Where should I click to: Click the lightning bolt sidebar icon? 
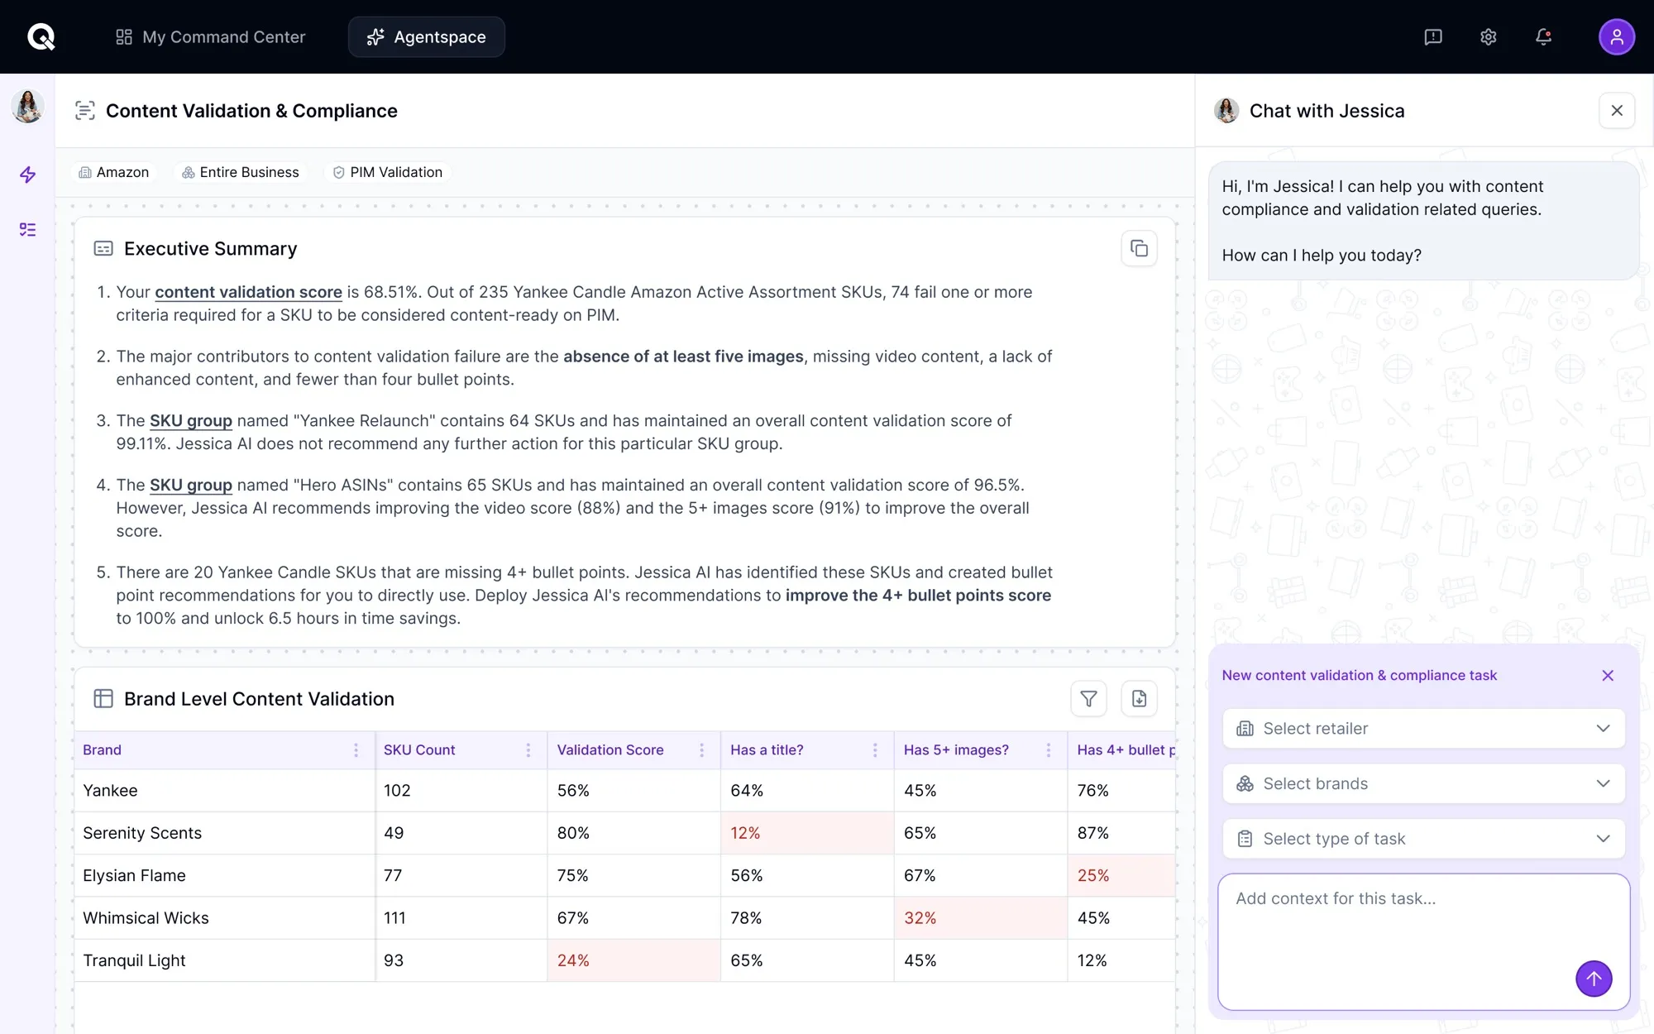[x=27, y=175]
